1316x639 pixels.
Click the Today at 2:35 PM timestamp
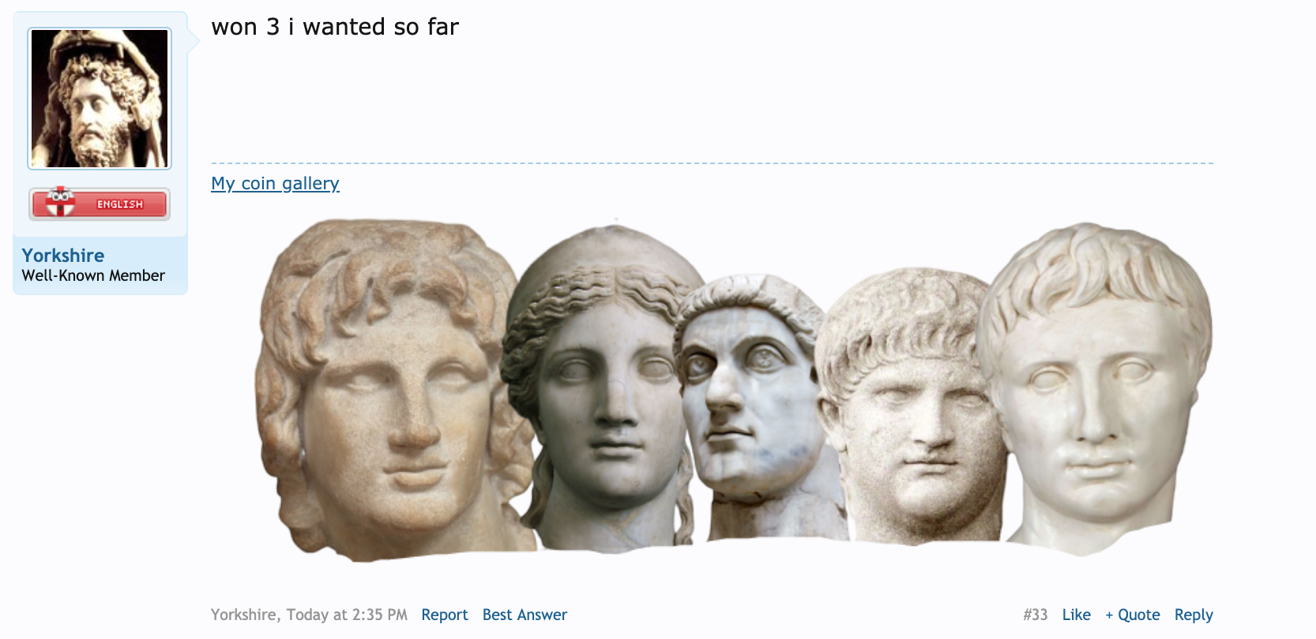pos(347,615)
